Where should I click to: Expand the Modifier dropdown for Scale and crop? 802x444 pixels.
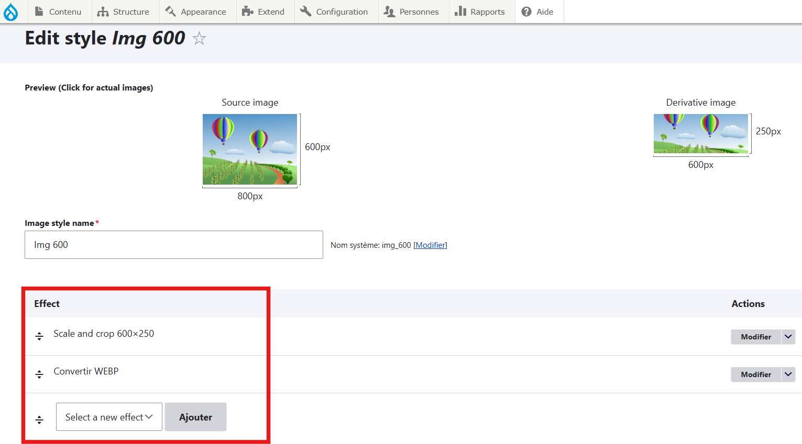click(x=788, y=336)
